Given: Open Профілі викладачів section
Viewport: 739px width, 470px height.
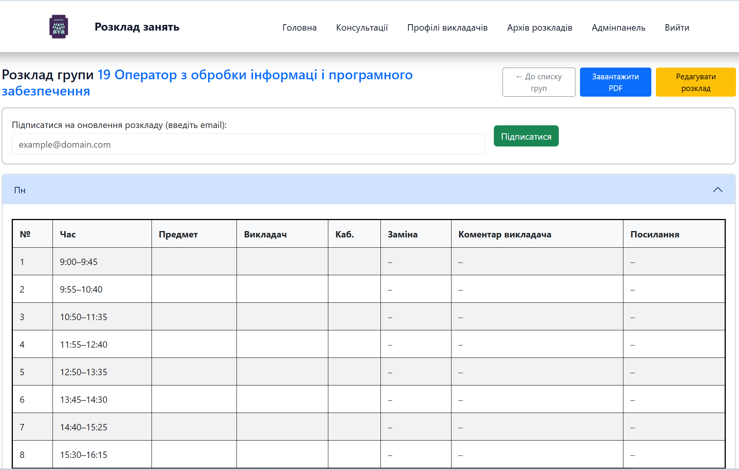Looking at the screenshot, I should (447, 28).
